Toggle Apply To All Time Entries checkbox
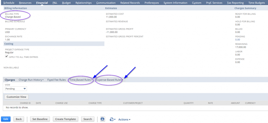This screenshot has height=123, width=268. point(7,57)
